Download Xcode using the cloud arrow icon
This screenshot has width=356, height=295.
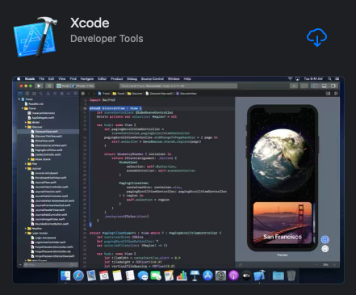pyautogui.click(x=316, y=37)
